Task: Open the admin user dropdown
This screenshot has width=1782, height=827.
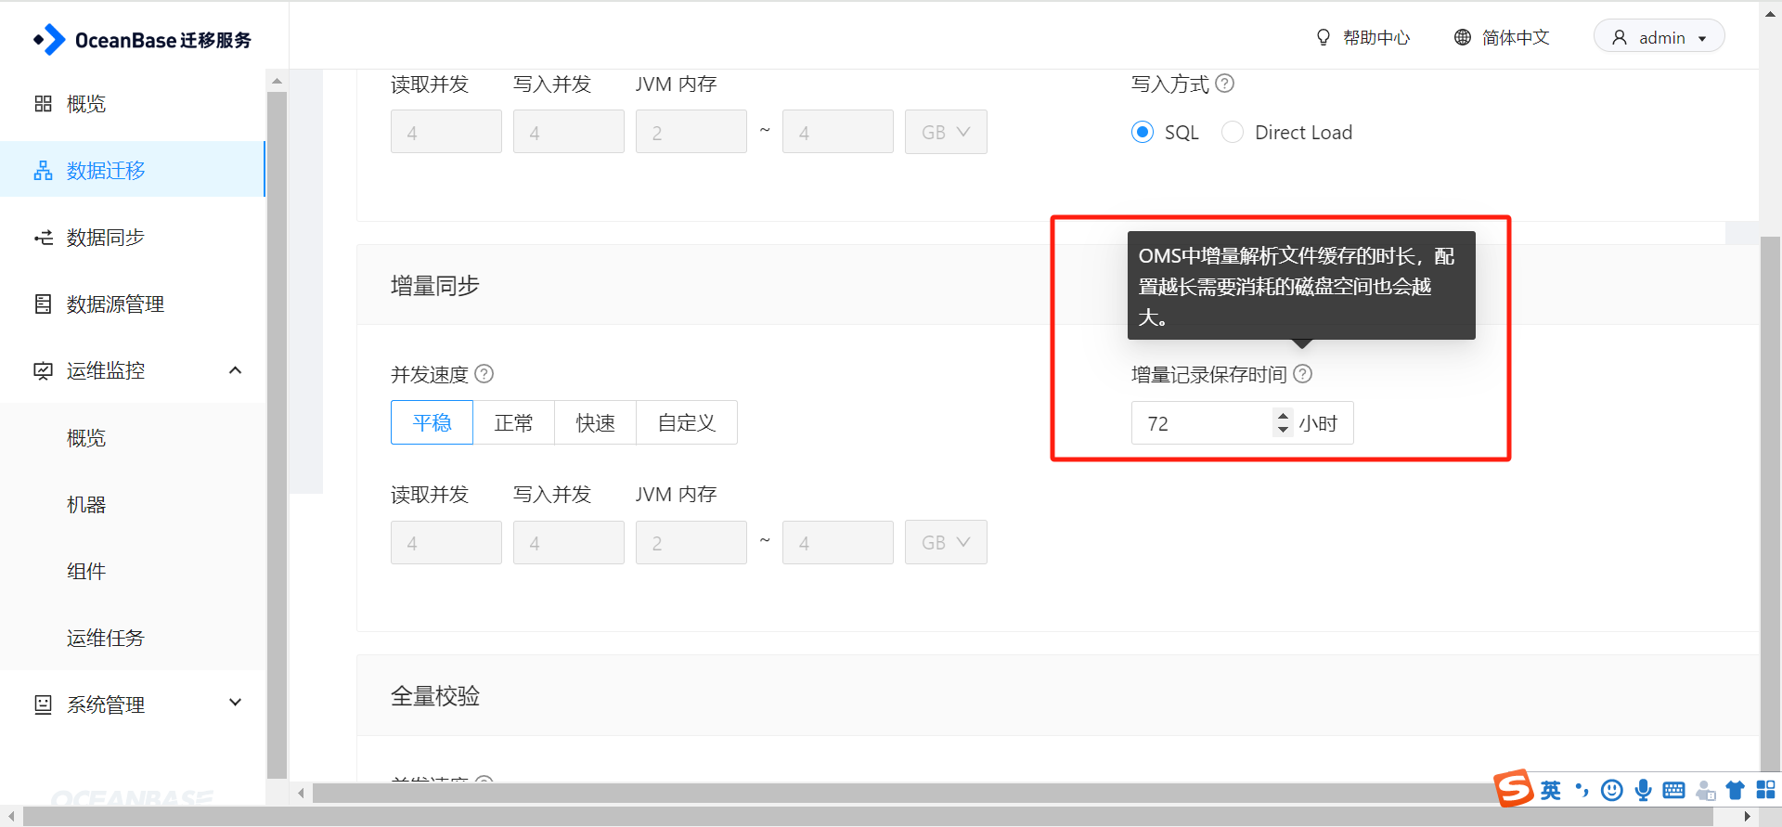Action: [x=1659, y=37]
